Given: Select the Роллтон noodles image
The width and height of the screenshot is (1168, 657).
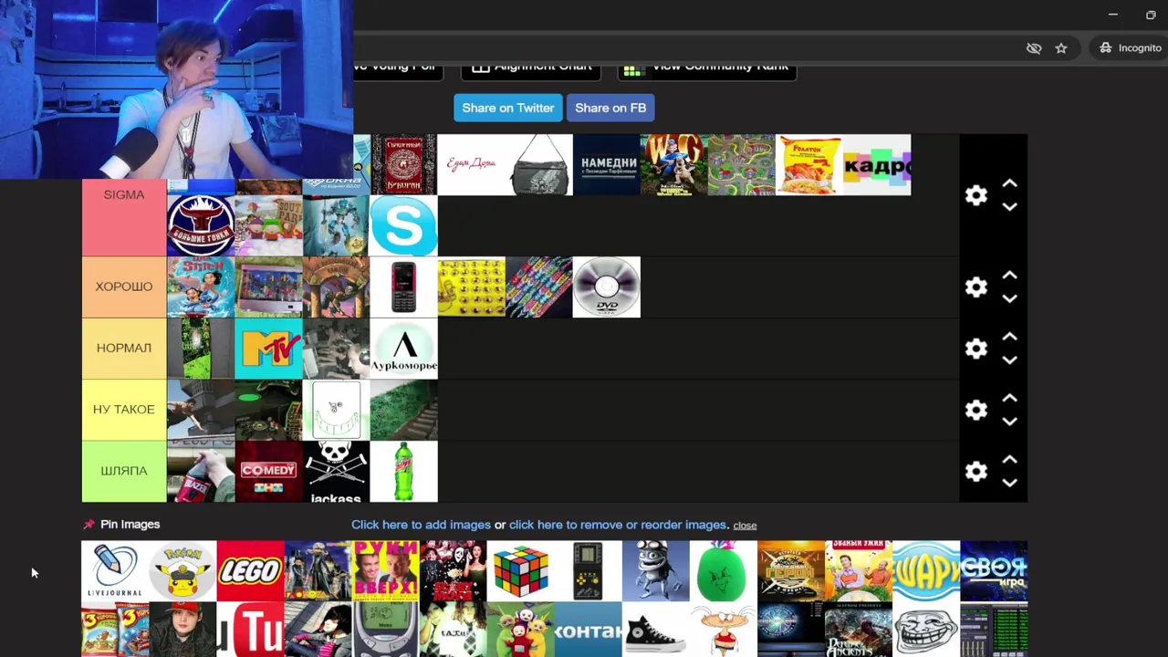Looking at the screenshot, I should point(809,165).
